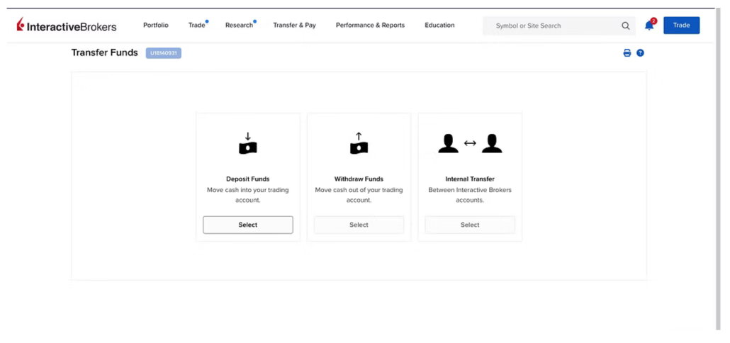730x343 pixels.
Task: Click 'Move cash into your trading account' text
Action: 247,195
